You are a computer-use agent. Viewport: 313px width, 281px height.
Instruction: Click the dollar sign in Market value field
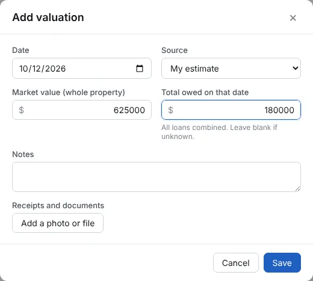(x=21, y=110)
